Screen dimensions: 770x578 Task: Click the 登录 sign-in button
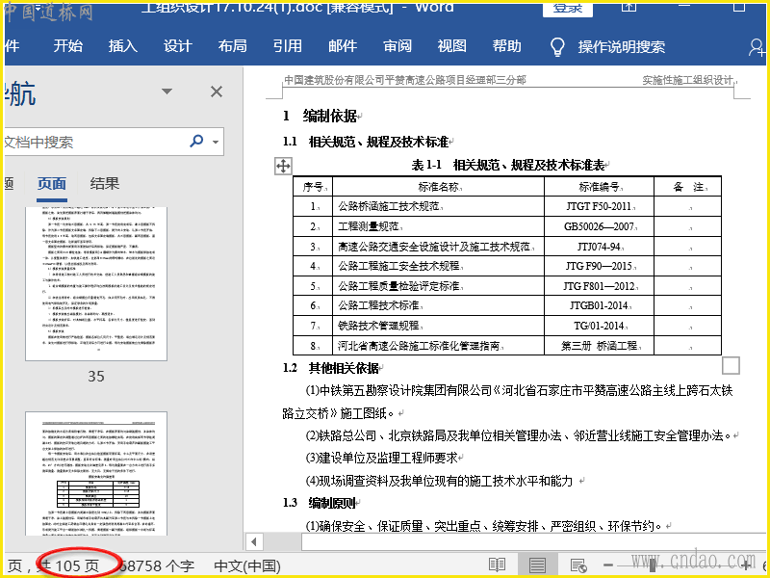coord(568,9)
